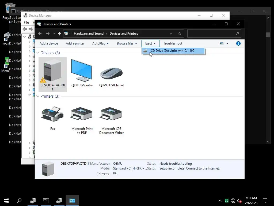Image resolution: width=274 pixels, height=206 pixels.
Task: Go forward using the forward arrow
Action: tap(48, 34)
